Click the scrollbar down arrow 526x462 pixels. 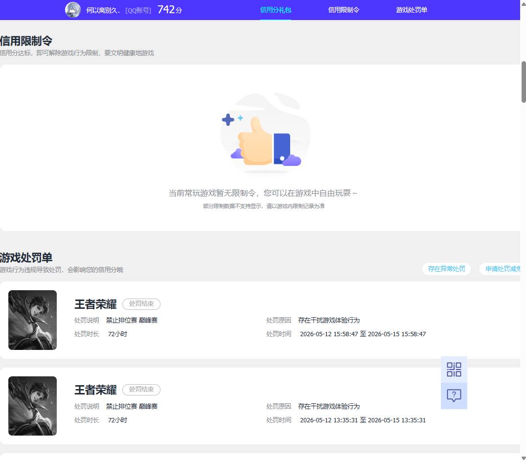[524, 458]
